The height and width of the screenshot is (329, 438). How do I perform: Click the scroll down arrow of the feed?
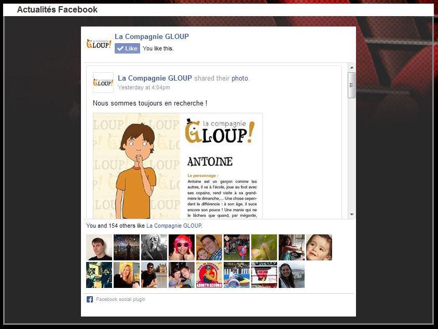point(352,215)
